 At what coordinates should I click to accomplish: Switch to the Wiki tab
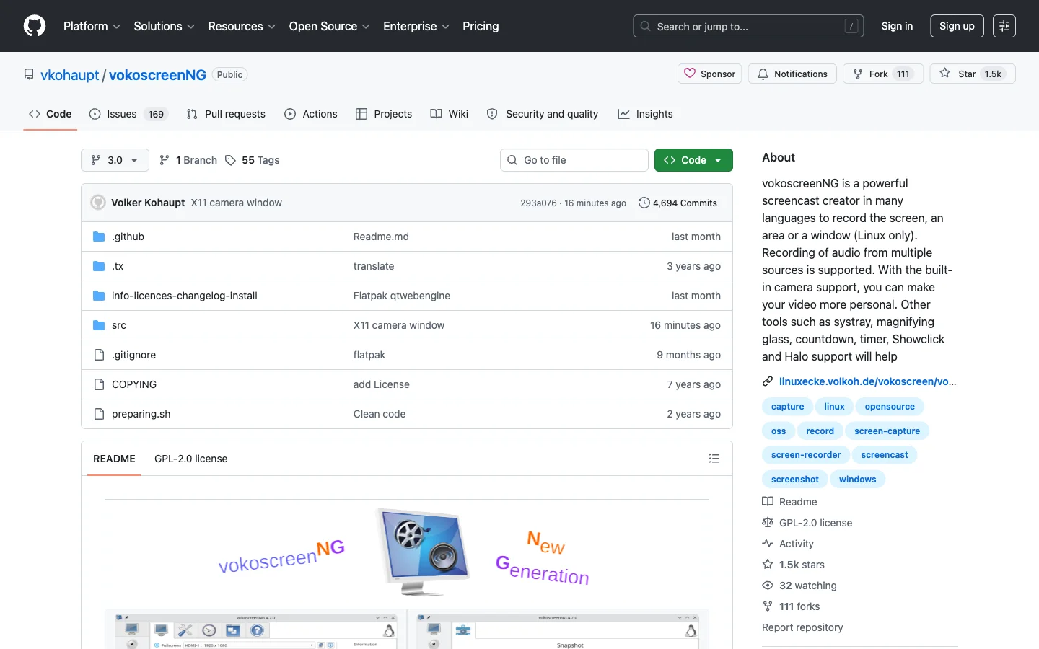click(x=450, y=114)
